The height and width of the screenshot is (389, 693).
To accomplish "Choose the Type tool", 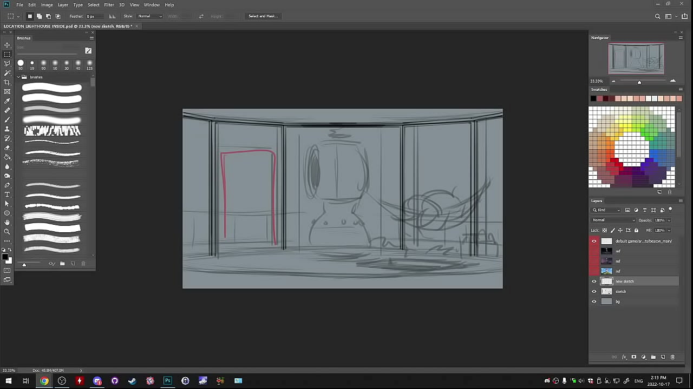I will point(7,194).
